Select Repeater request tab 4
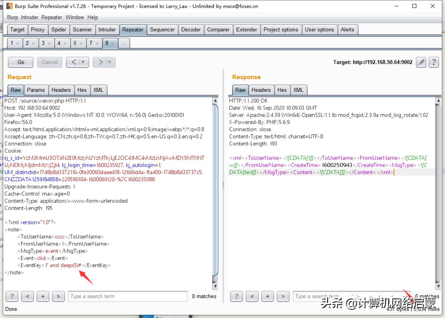Viewport: 445px width, 318px height. pos(59,43)
